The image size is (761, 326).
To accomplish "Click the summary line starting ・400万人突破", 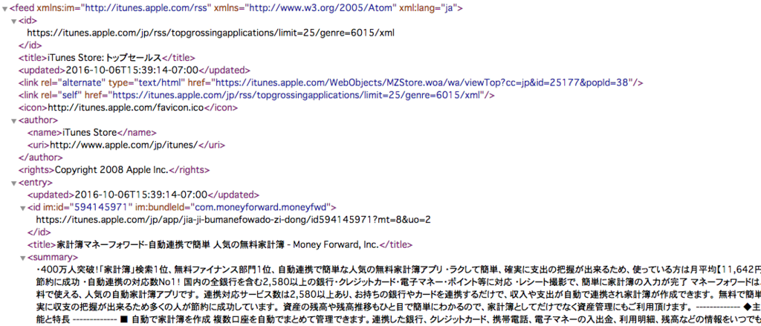I will [x=398, y=270].
